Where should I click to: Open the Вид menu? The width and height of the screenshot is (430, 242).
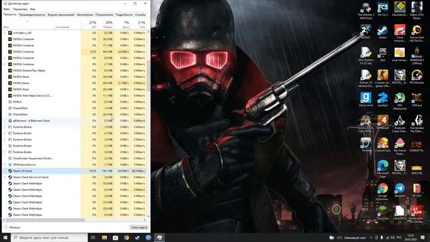(33, 9)
